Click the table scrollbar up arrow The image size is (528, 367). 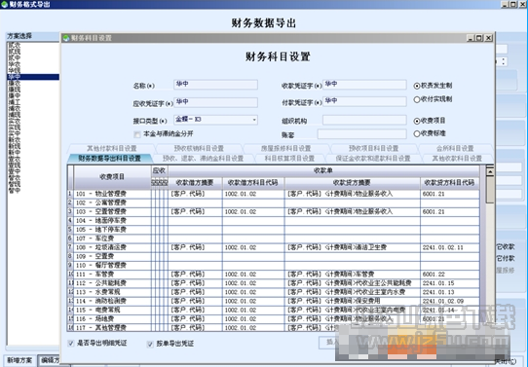[490, 171]
